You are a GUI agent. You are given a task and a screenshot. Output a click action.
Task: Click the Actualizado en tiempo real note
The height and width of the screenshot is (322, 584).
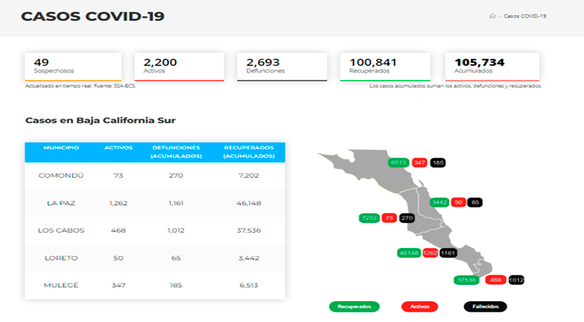tap(81, 86)
